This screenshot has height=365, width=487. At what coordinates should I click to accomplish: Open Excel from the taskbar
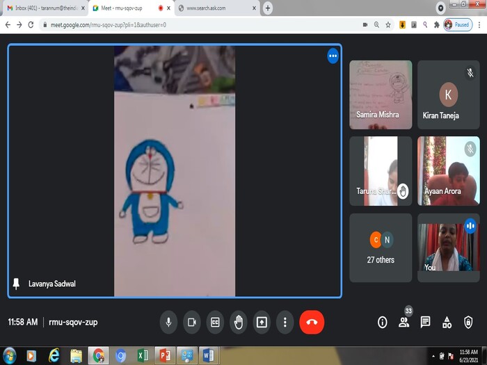coord(143,356)
